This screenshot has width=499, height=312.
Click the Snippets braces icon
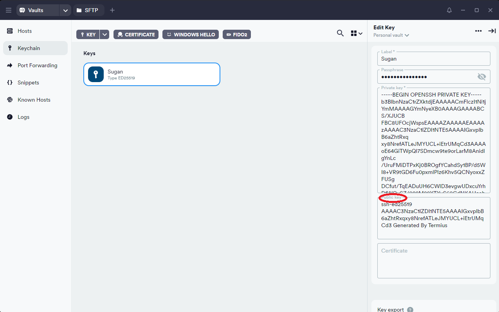coord(10,82)
